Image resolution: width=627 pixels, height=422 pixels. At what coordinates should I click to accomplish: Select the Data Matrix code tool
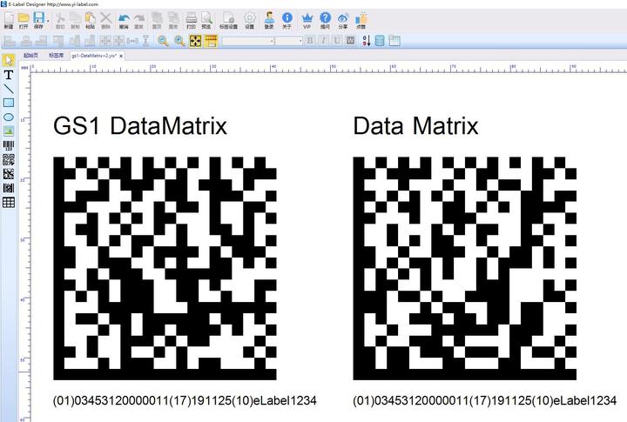point(9,174)
